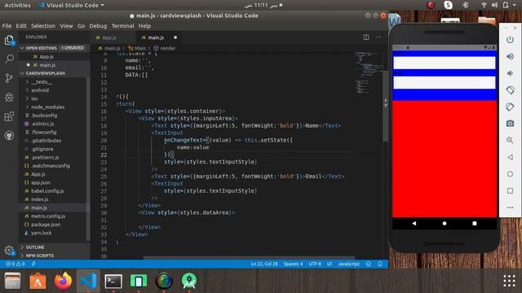Click the emulator toolbar Home circle

click(510, 173)
